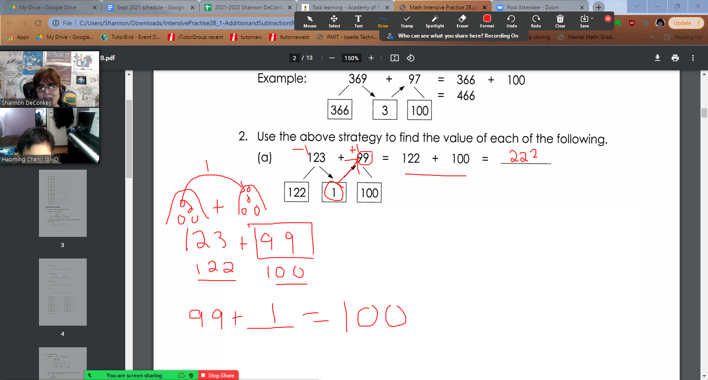
Task: Click the file path address bar
Action: 186,23
